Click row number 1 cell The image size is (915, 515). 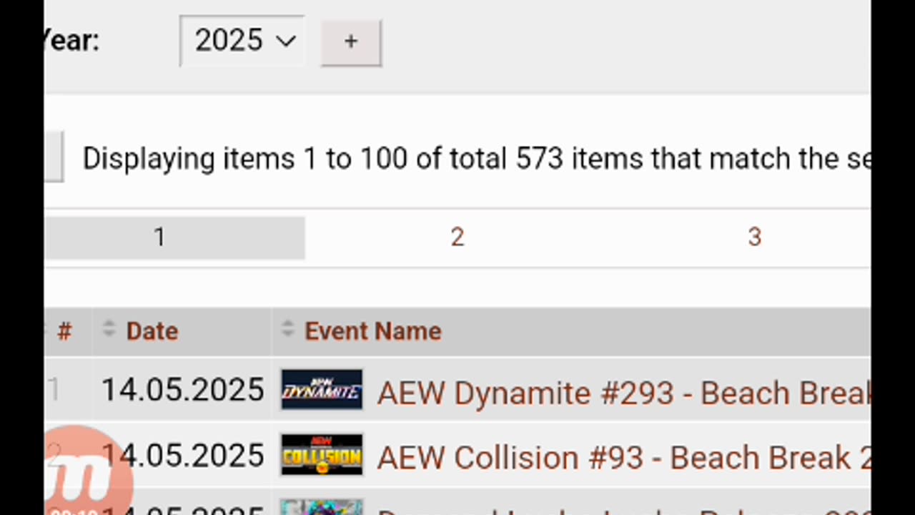pos(56,391)
